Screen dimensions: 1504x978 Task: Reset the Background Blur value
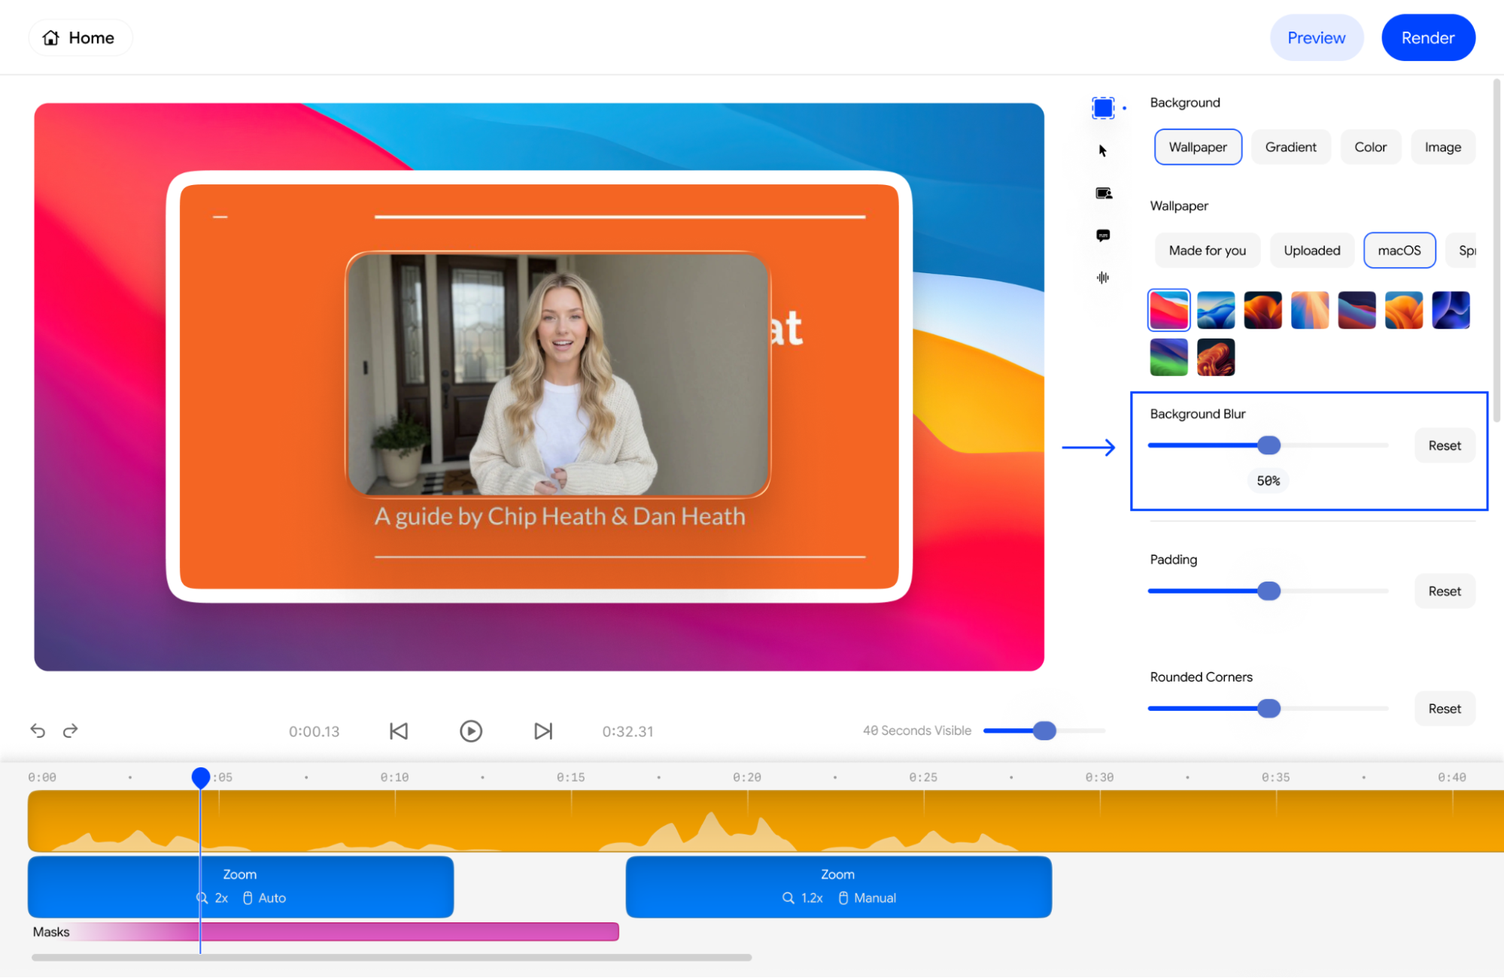(x=1444, y=445)
